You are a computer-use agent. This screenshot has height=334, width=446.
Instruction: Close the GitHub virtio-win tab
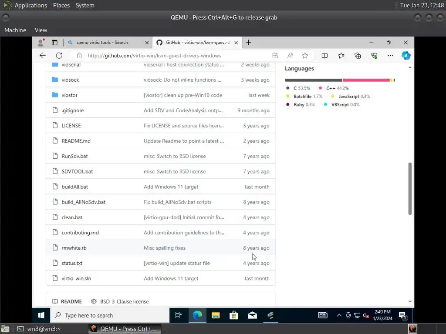click(236, 43)
